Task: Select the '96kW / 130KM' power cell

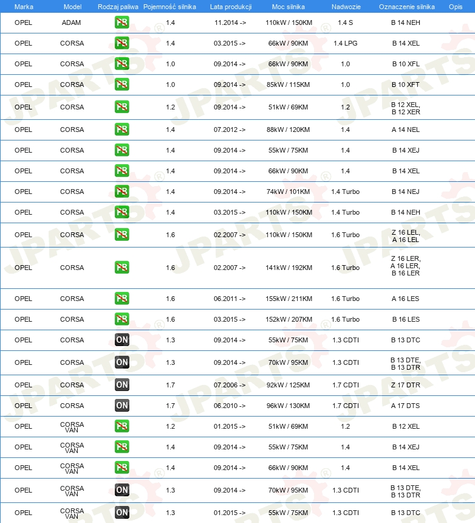Action: pos(288,406)
